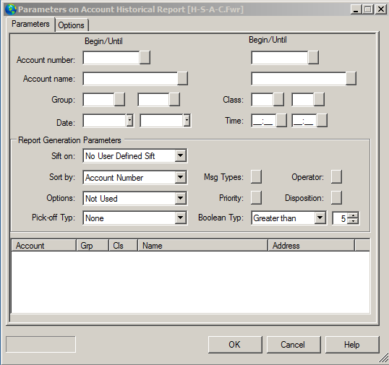Image resolution: width=389 pixels, height=365 pixels.
Task: Switch to the Options tab
Action: pos(71,25)
